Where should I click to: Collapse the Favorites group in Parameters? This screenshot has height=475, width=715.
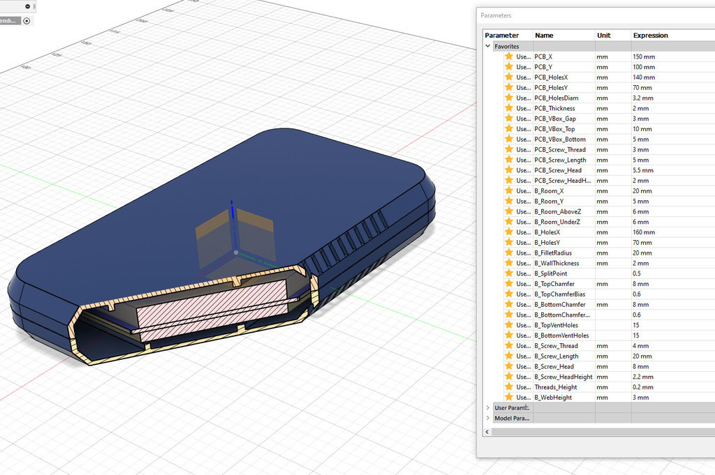[487, 46]
